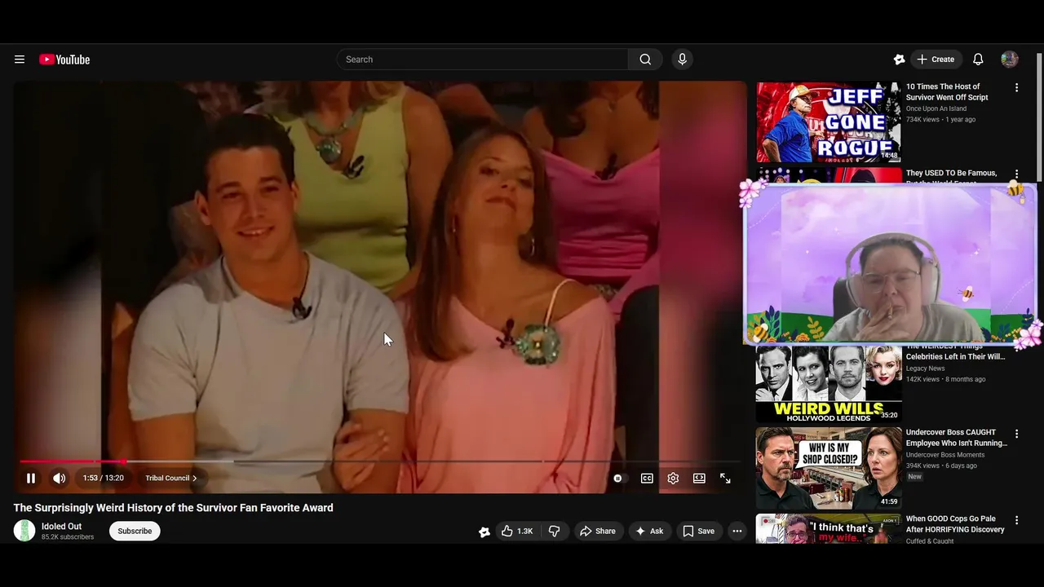This screenshot has width=1044, height=587.
Task: Toggle closed captions
Action: point(647,479)
